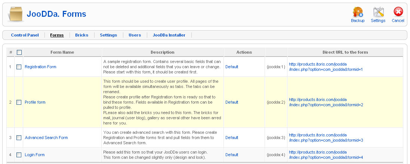Click the Direct URL to the form header
The width and height of the screenshot is (410, 164).
click(345, 52)
